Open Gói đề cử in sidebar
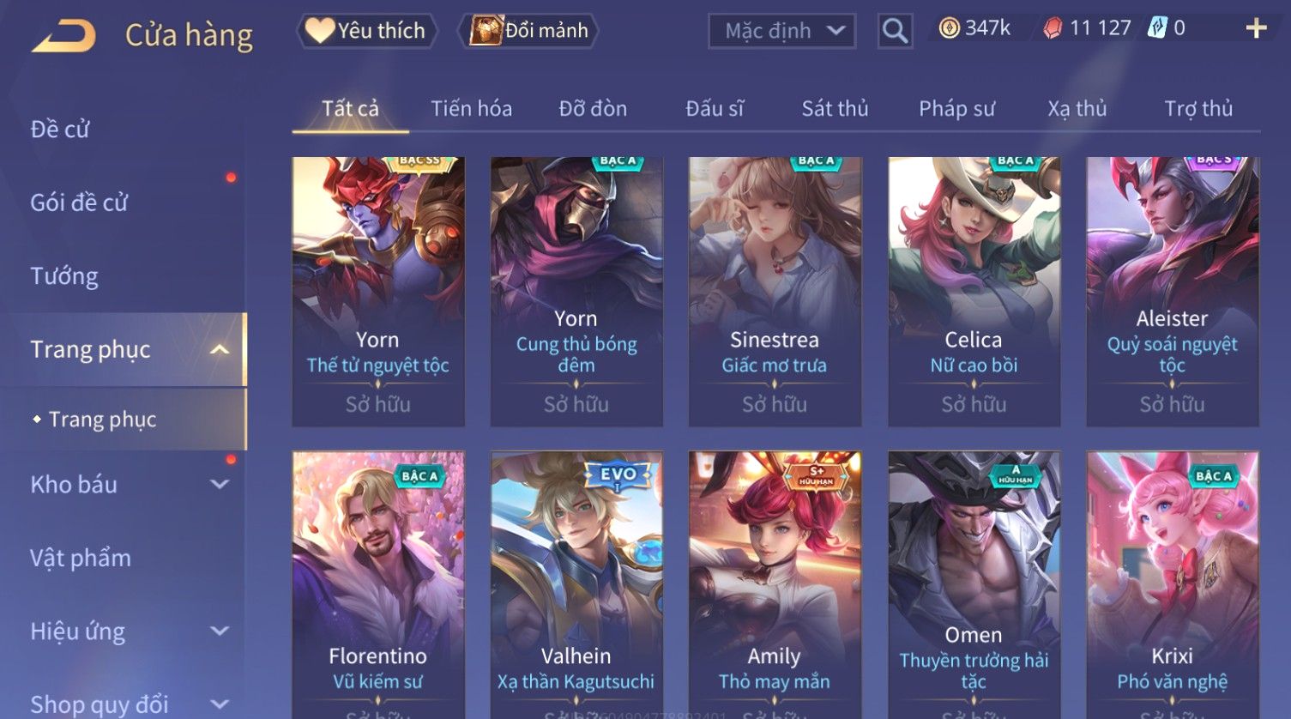 click(x=79, y=202)
